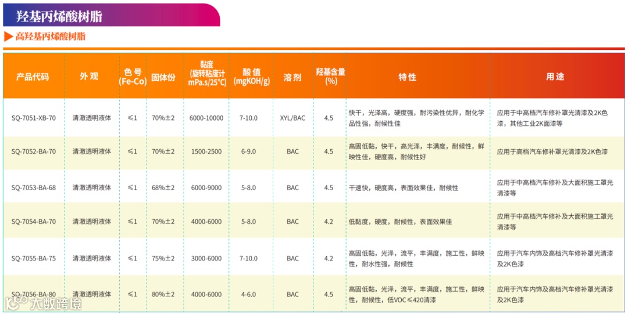Select the 羟基含量 (%) column header

pyautogui.click(x=330, y=76)
